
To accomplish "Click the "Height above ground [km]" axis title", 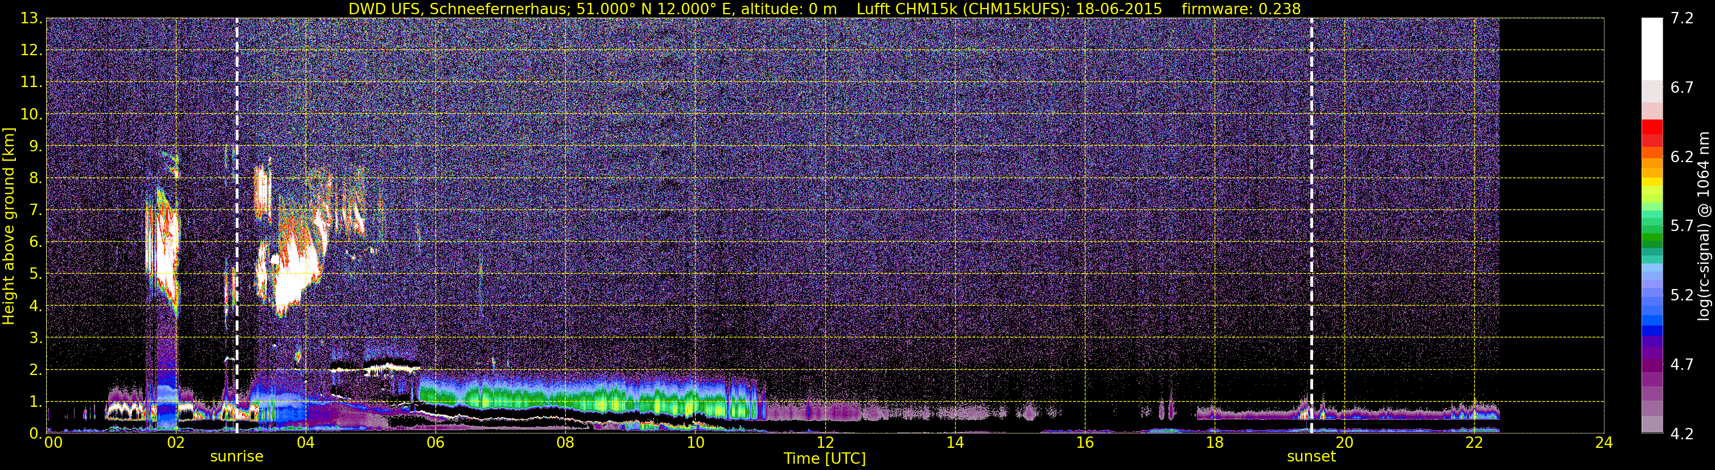I will point(9,226).
